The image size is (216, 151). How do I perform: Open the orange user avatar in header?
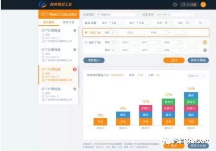[x=203, y=5]
